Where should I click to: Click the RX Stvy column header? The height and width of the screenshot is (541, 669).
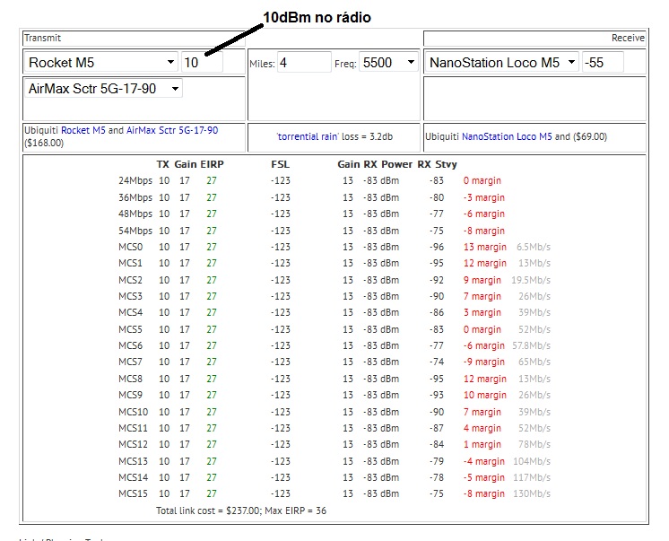point(437,164)
